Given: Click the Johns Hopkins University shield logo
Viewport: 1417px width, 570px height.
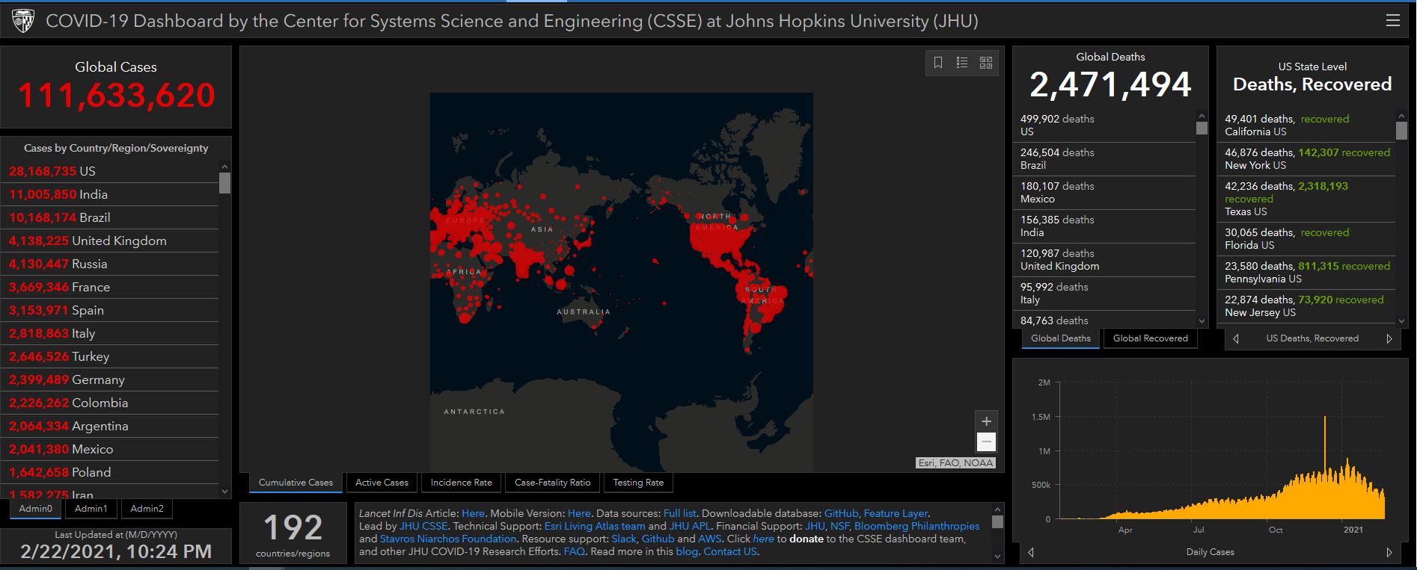Looking at the screenshot, I should click(x=23, y=22).
